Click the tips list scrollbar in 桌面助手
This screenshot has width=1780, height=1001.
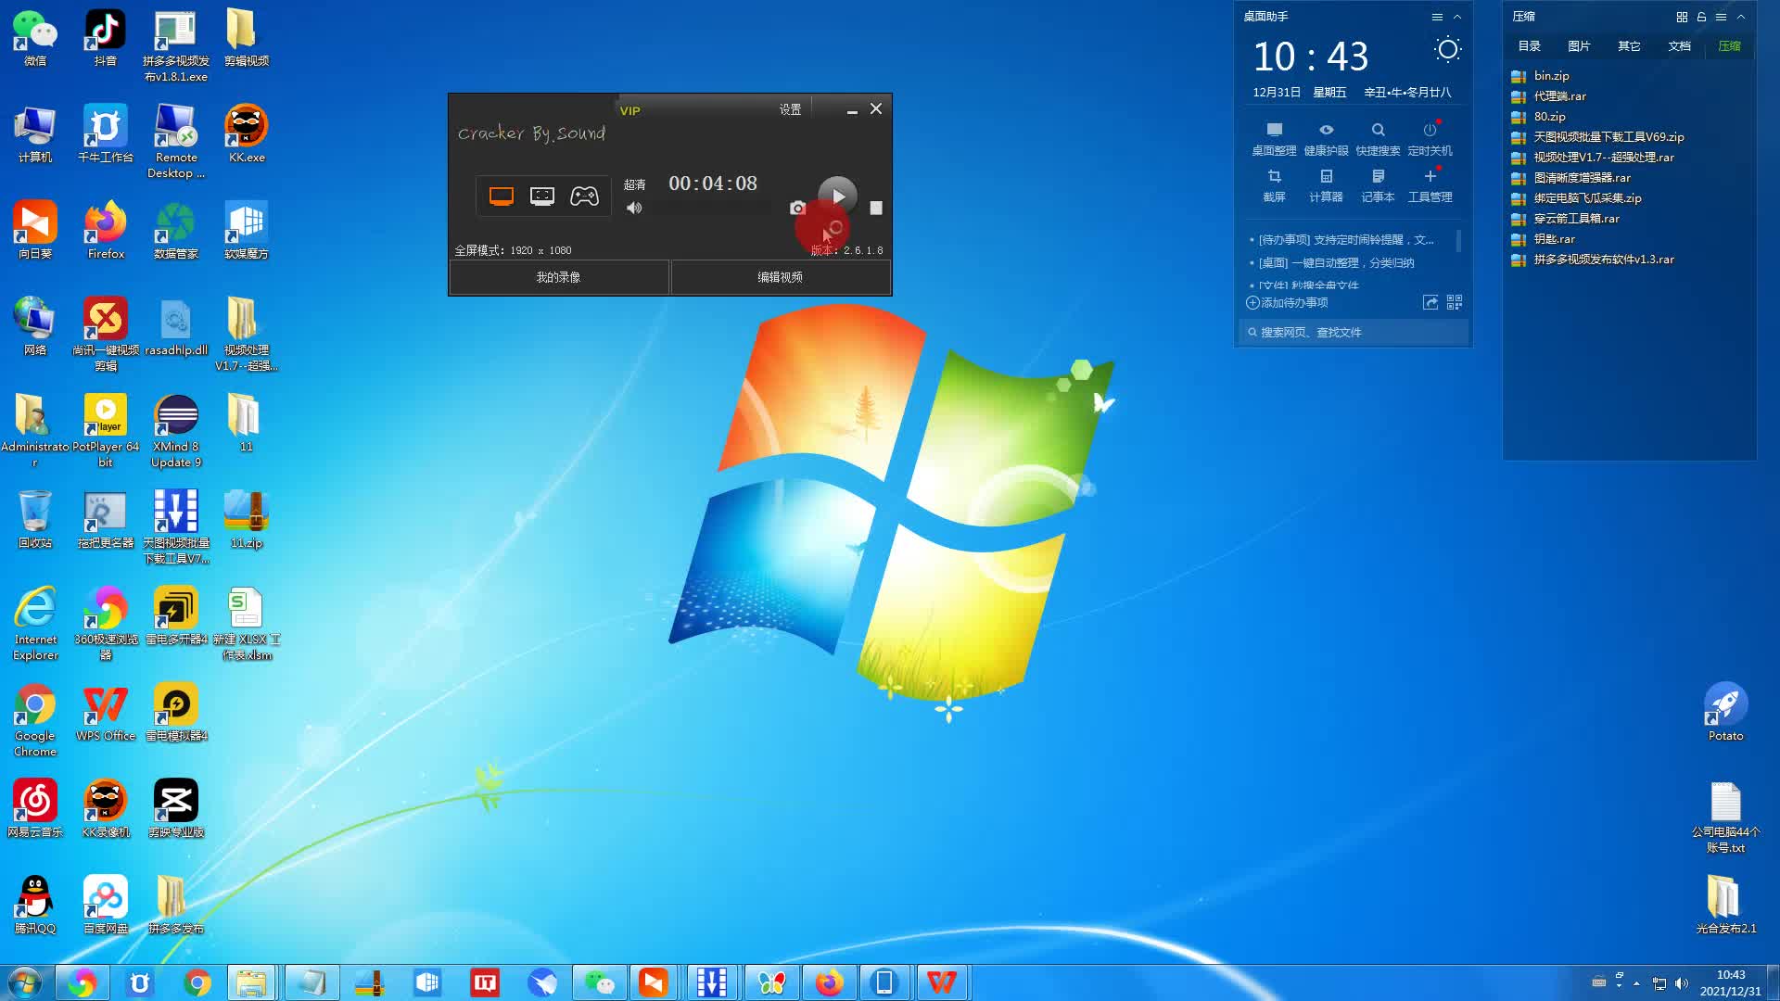1459,241
